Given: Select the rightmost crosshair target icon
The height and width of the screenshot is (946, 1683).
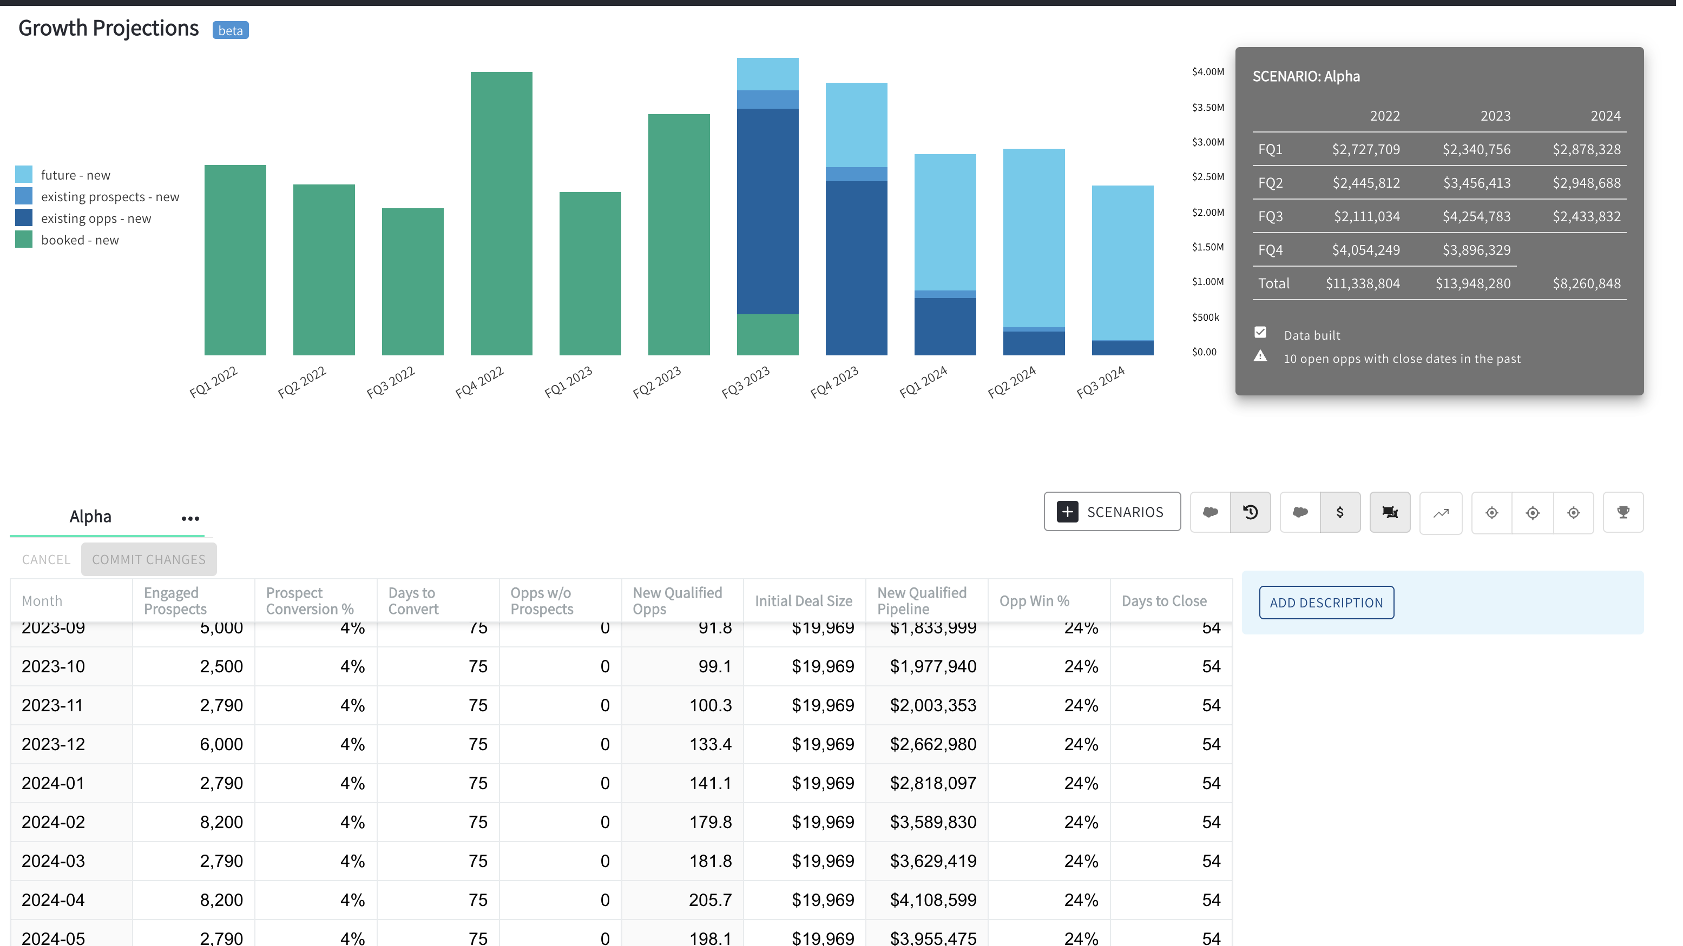Looking at the screenshot, I should tap(1573, 513).
